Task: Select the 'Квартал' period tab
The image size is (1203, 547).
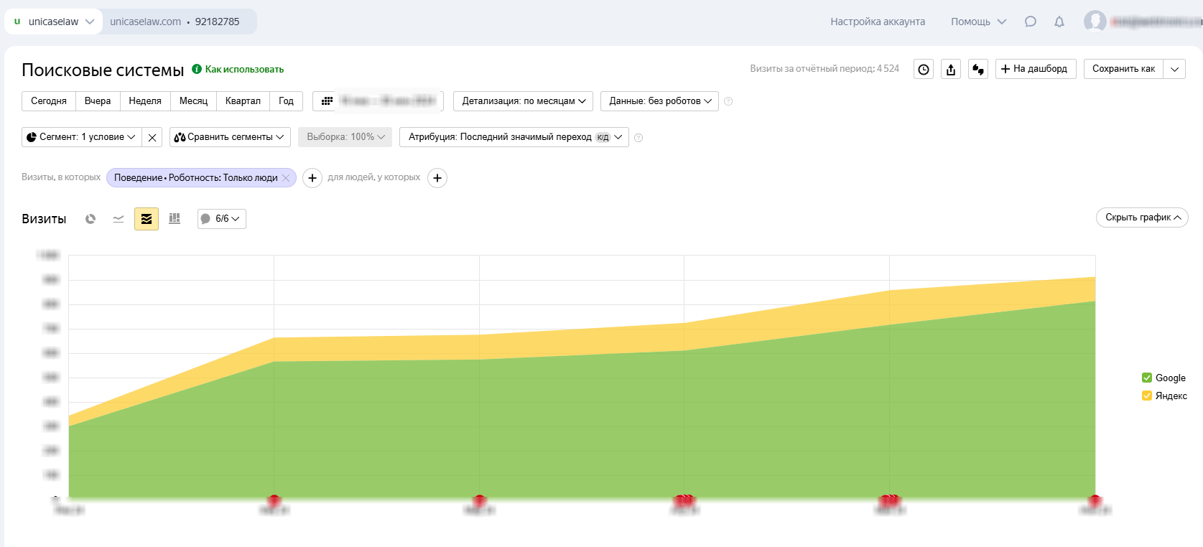Action: coord(243,101)
